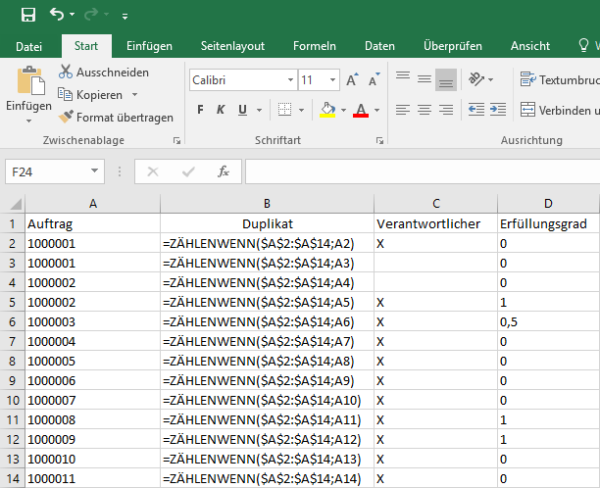
Task: Click cell with 0,5 value
Action: tap(548, 321)
